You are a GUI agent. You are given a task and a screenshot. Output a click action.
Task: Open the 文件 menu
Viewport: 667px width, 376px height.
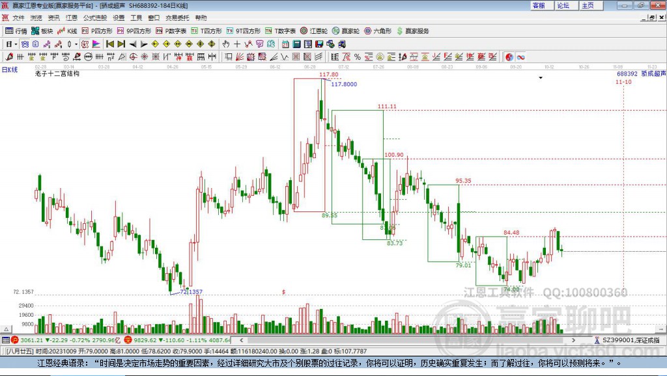[18, 18]
